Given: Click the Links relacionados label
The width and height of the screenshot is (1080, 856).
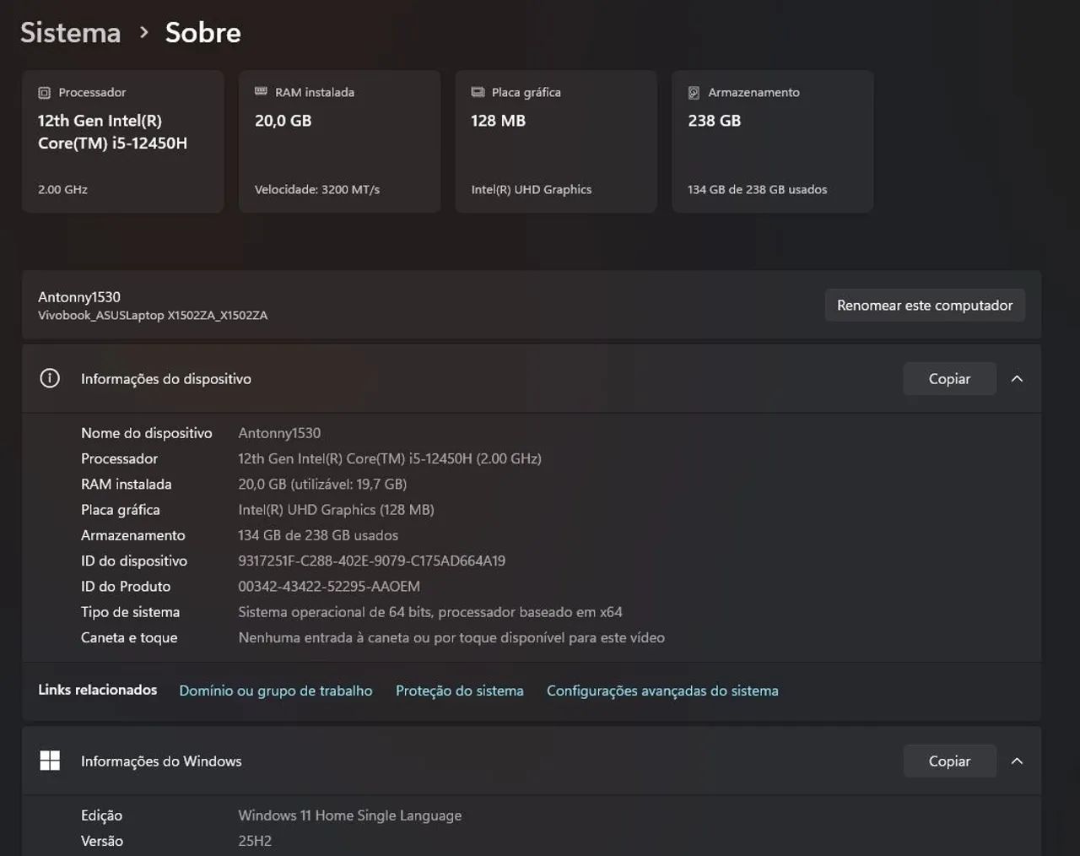Looking at the screenshot, I should pos(98,690).
